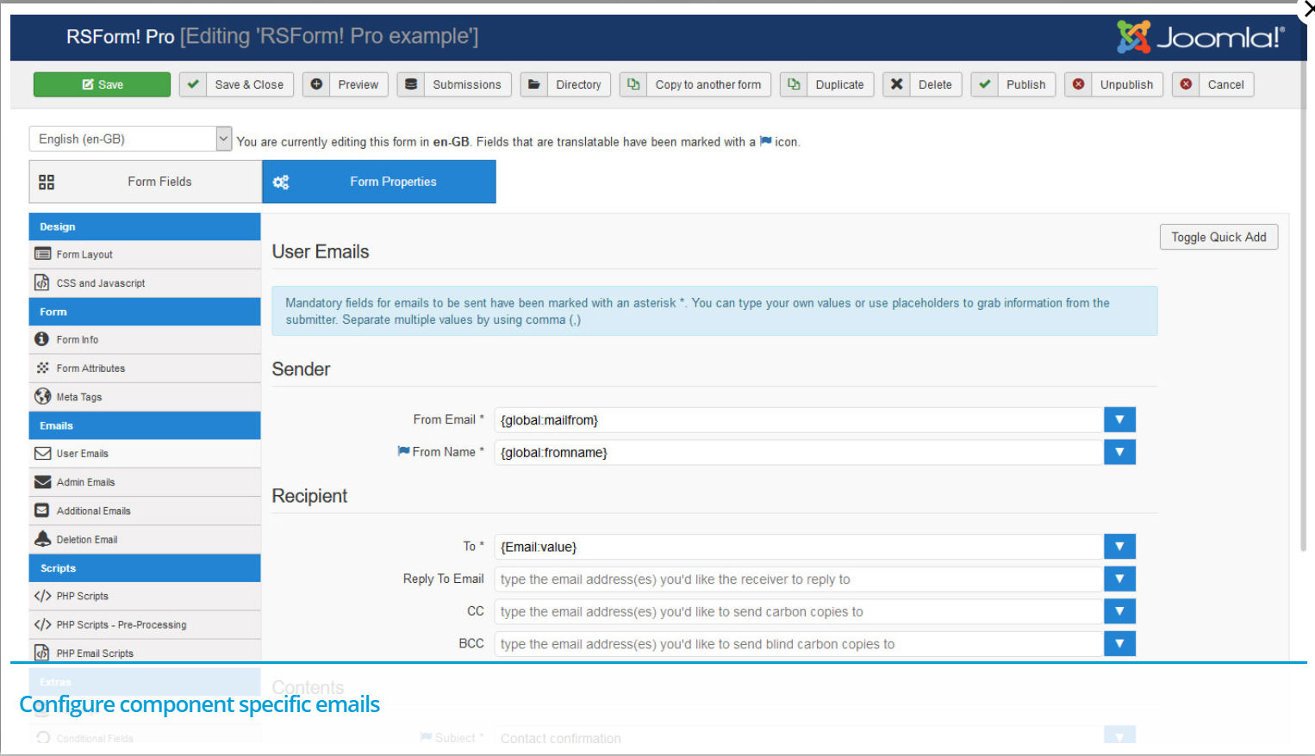Expand the BCC field placeholder dropdown
Screen dimensions: 1315x756
click(1119, 643)
